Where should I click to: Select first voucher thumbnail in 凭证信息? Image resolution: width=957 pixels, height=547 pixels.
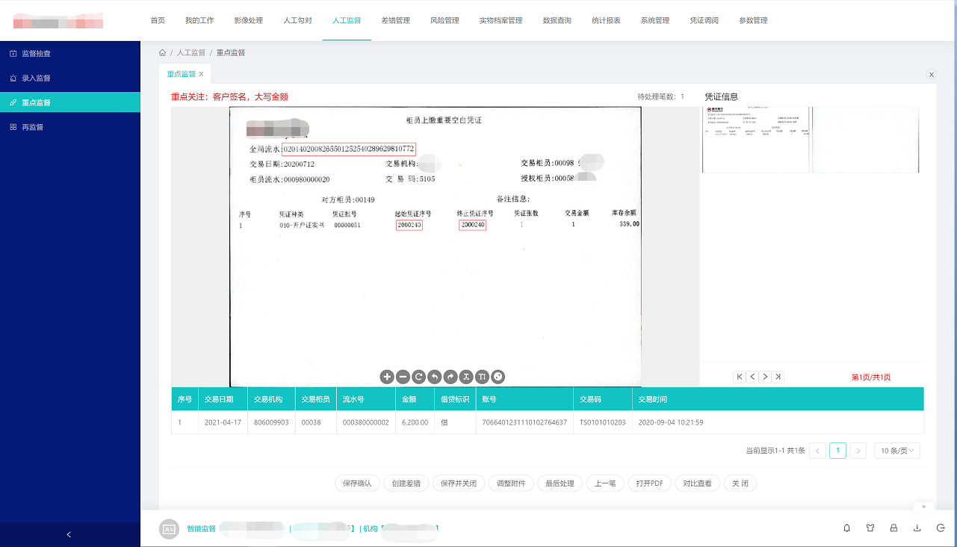(x=755, y=140)
